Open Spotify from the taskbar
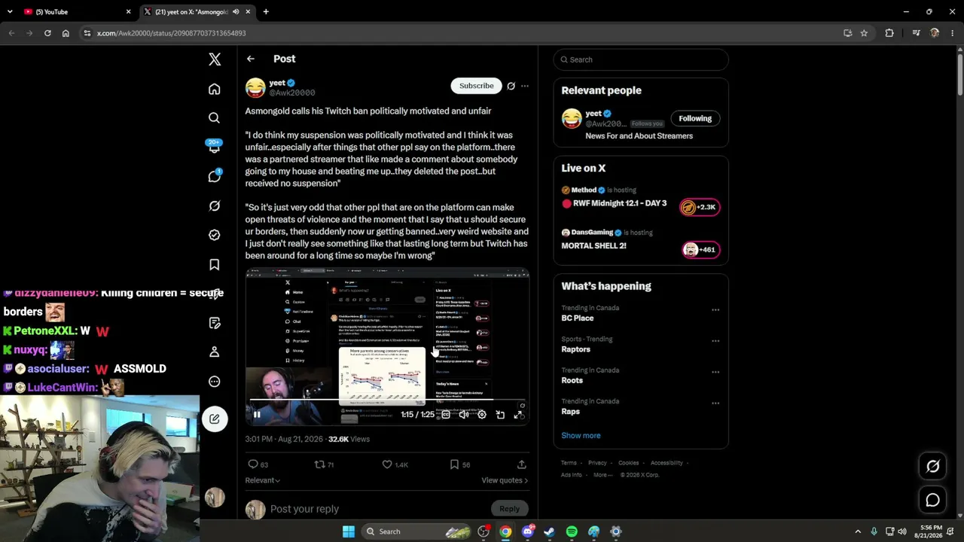This screenshot has width=964, height=542. pyautogui.click(x=572, y=531)
